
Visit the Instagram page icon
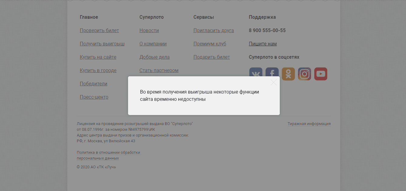click(x=304, y=74)
